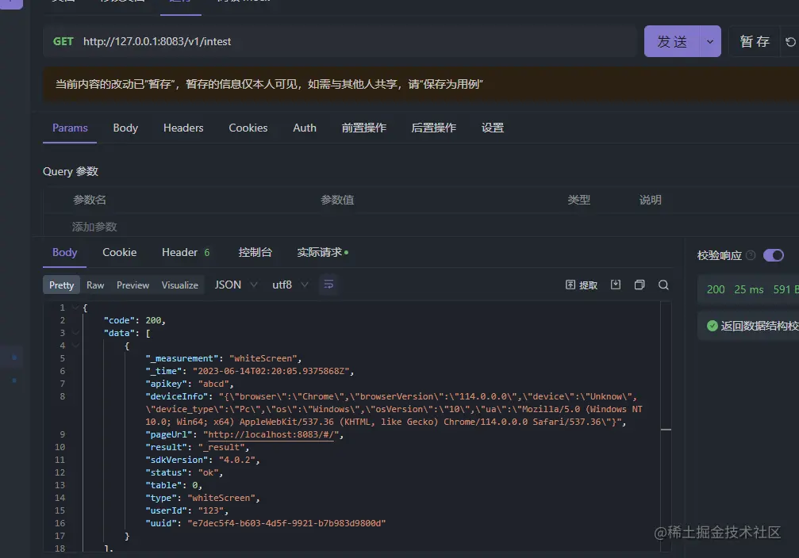Collapse the data array at line 3
The width and height of the screenshot is (799, 558).
75,333
